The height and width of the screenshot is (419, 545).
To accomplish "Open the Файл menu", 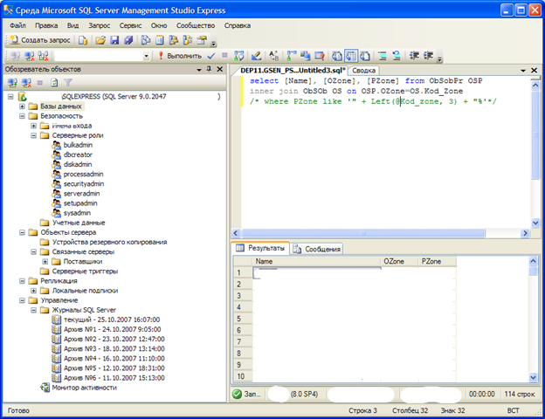I will click(17, 25).
